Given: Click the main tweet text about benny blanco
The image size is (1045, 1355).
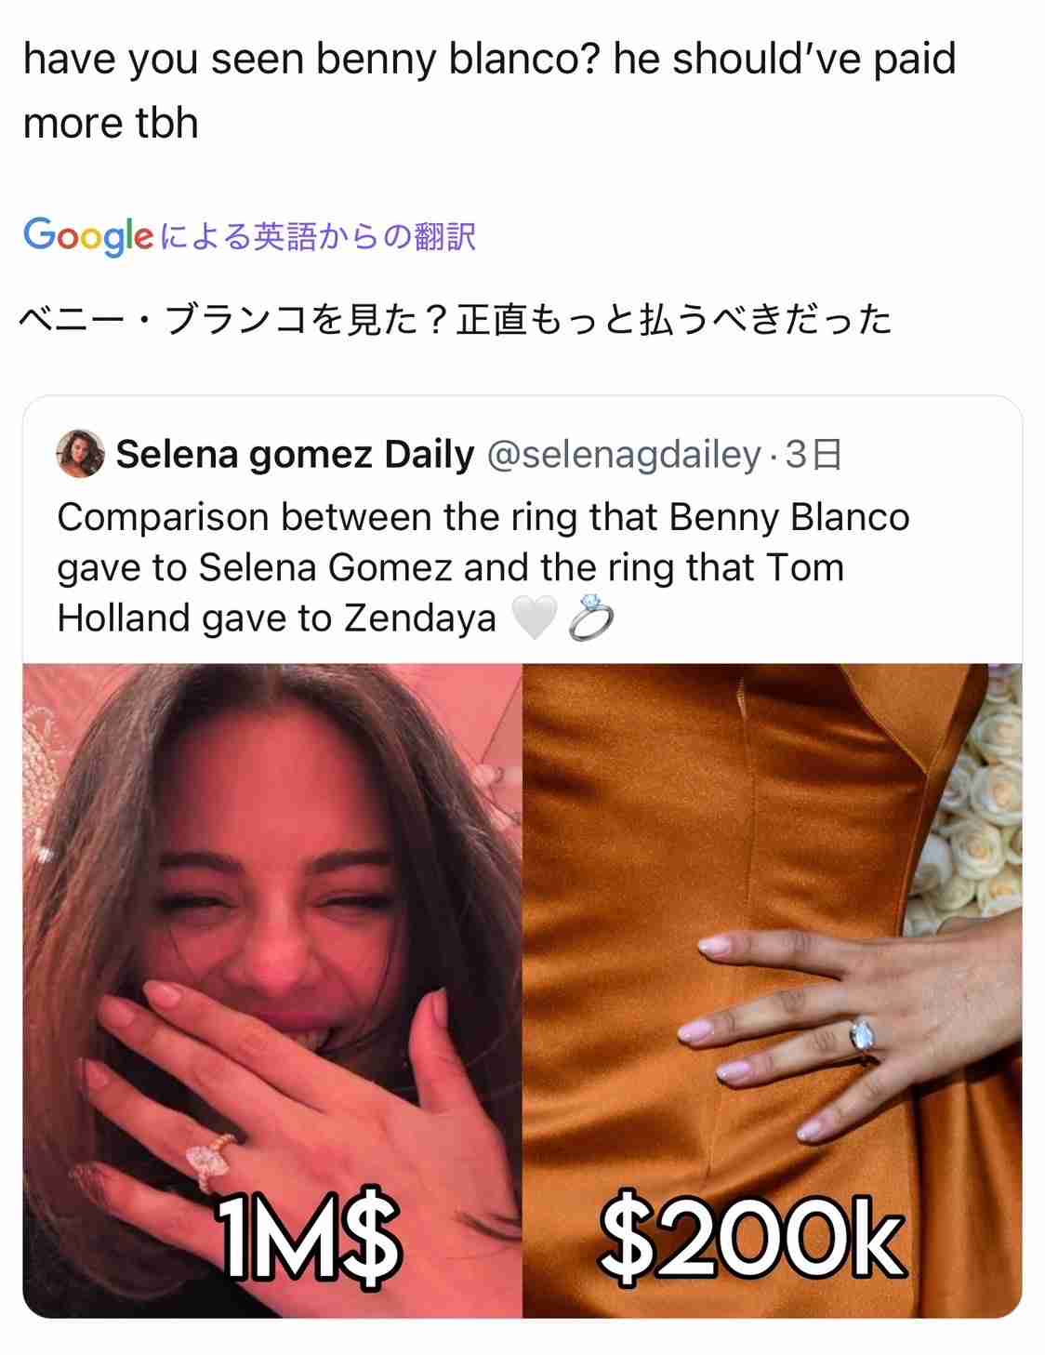Looking at the screenshot, I should click(x=489, y=90).
